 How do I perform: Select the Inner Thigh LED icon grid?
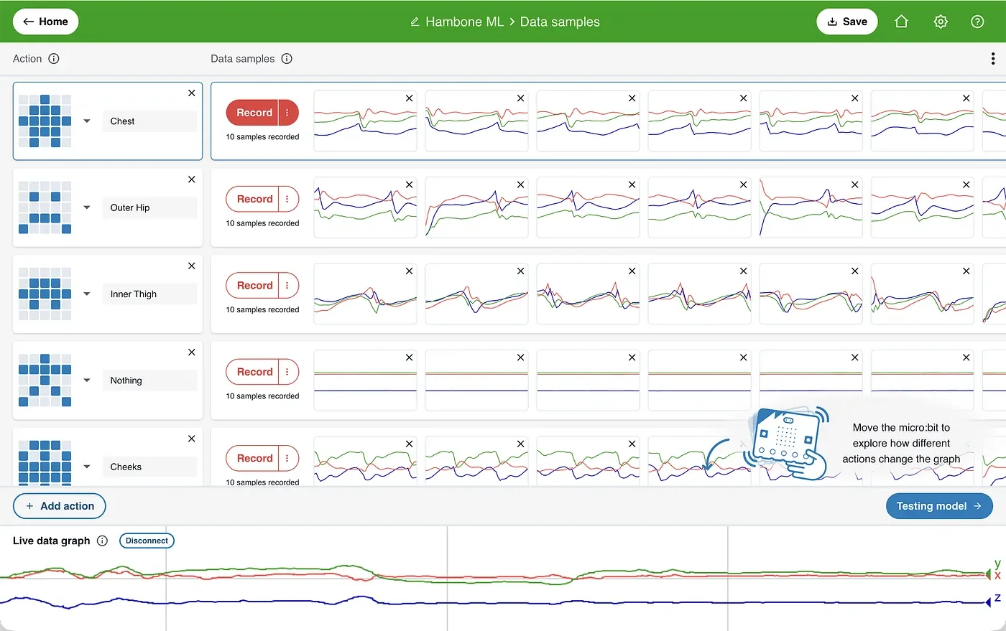45,294
